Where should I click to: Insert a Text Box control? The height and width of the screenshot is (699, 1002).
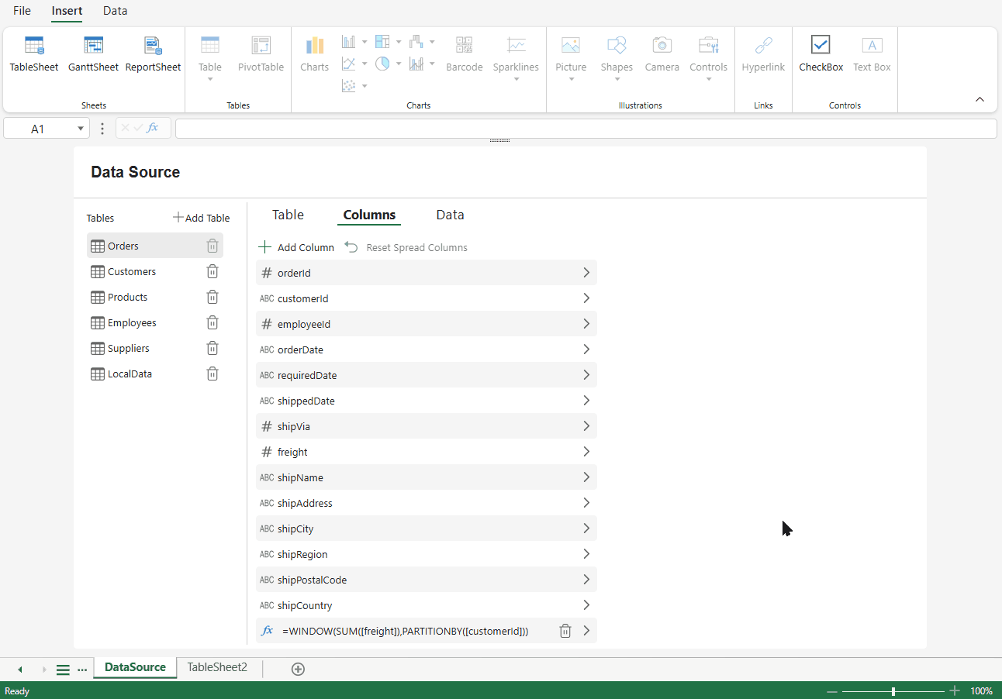coord(872,54)
